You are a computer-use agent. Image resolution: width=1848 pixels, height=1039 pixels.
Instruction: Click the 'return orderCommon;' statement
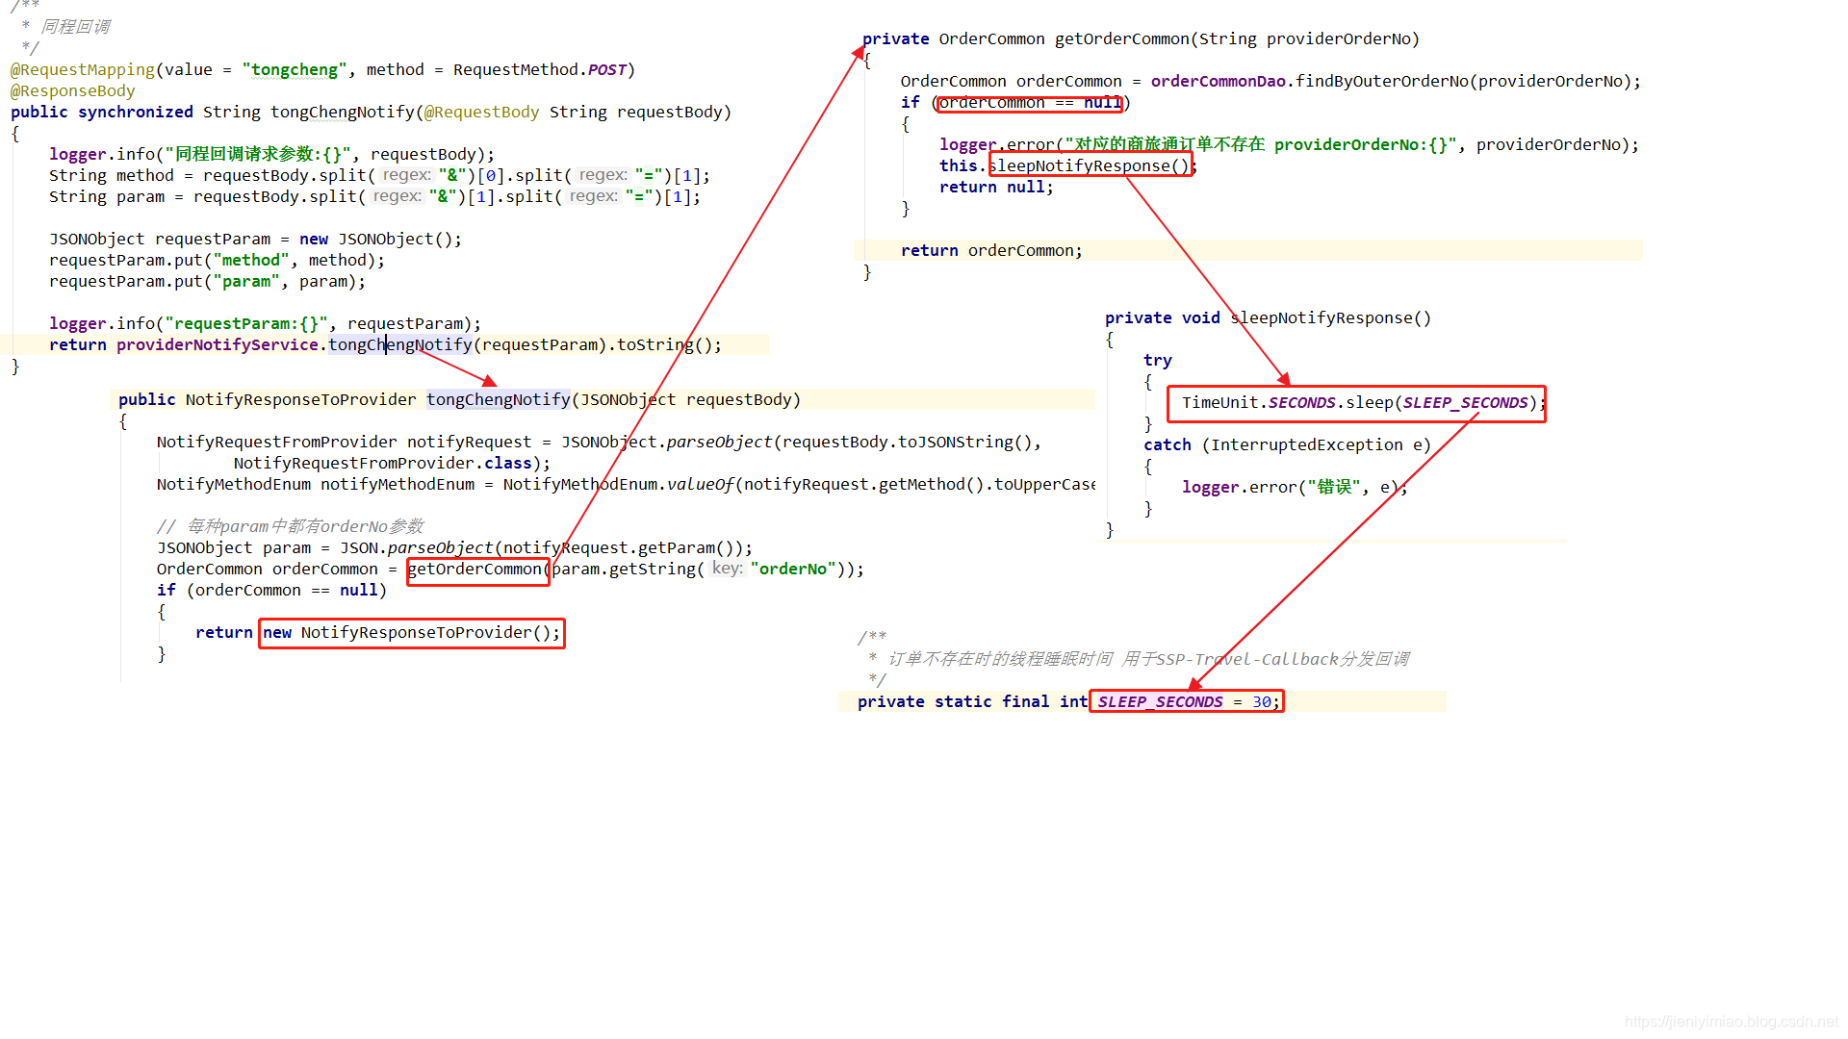click(991, 250)
